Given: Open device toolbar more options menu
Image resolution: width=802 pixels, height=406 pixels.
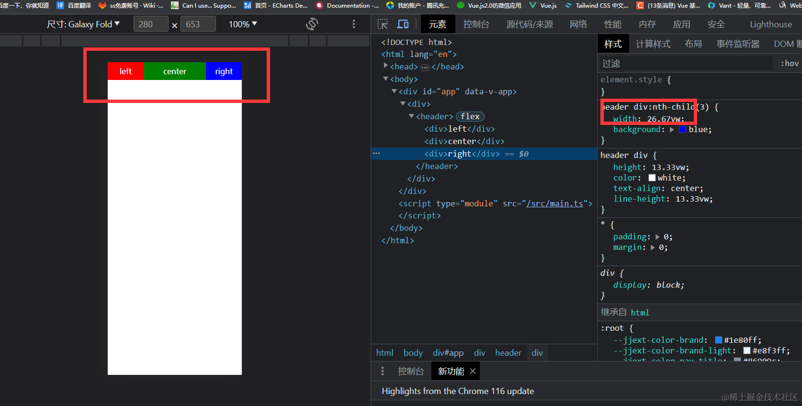Looking at the screenshot, I should [354, 24].
